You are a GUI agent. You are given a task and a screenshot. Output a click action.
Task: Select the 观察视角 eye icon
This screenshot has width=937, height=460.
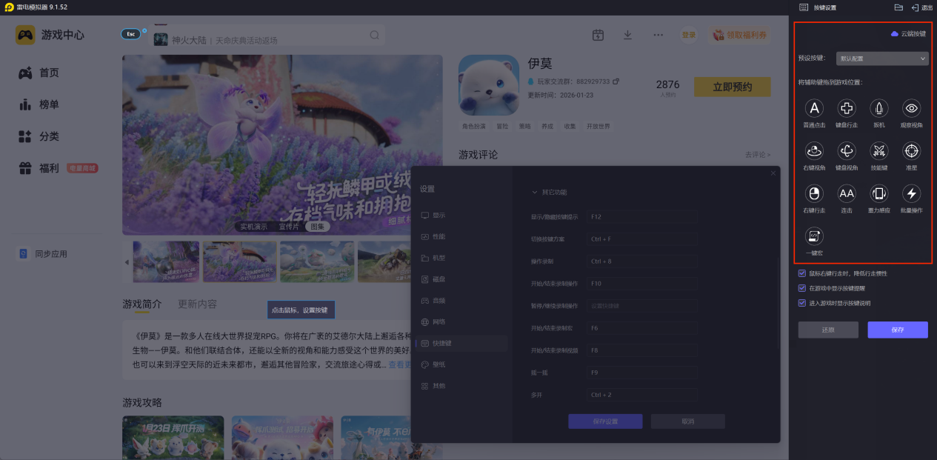(912, 109)
